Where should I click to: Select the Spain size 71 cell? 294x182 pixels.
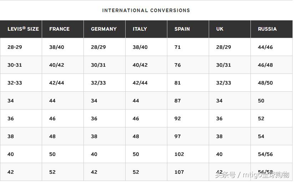pos(178,47)
